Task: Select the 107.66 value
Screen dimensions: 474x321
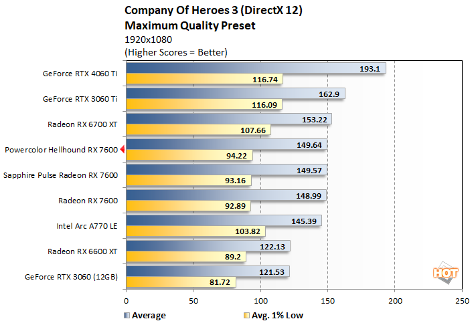Action: pyautogui.click(x=253, y=130)
